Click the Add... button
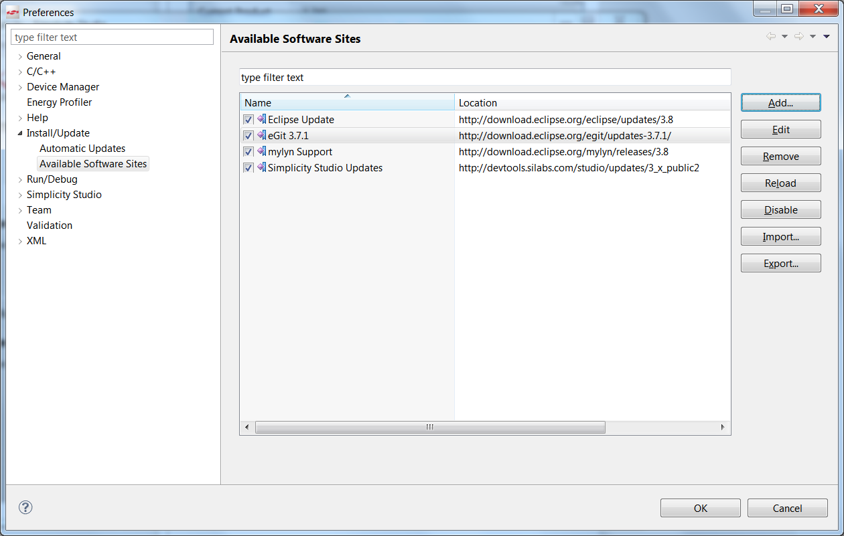 (780, 103)
